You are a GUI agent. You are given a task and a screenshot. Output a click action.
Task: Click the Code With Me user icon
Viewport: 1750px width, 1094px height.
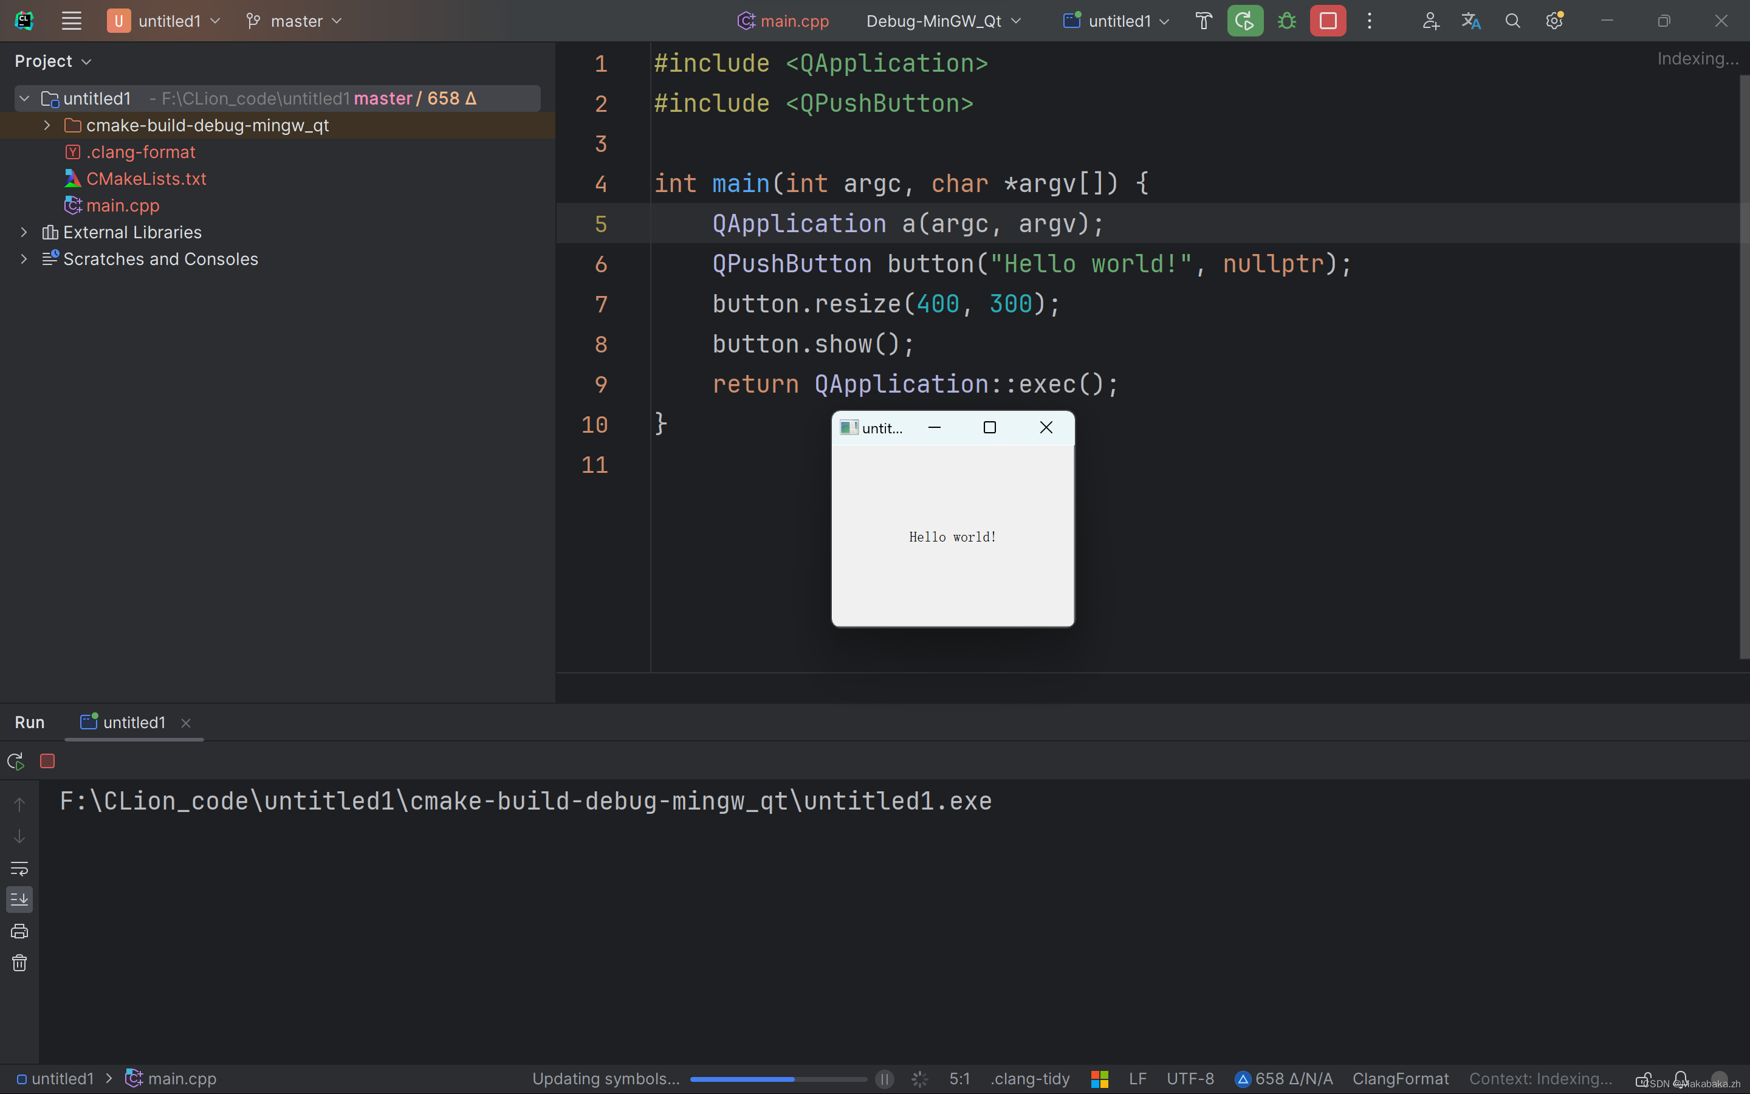point(1430,21)
